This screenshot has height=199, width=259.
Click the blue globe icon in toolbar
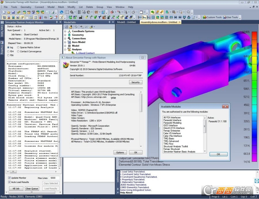61,12
